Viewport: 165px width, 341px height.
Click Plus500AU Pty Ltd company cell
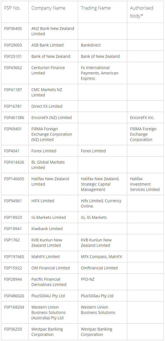pyautogui.click(x=53, y=296)
